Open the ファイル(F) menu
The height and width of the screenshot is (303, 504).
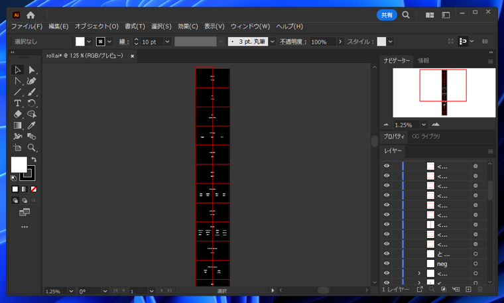point(27,27)
